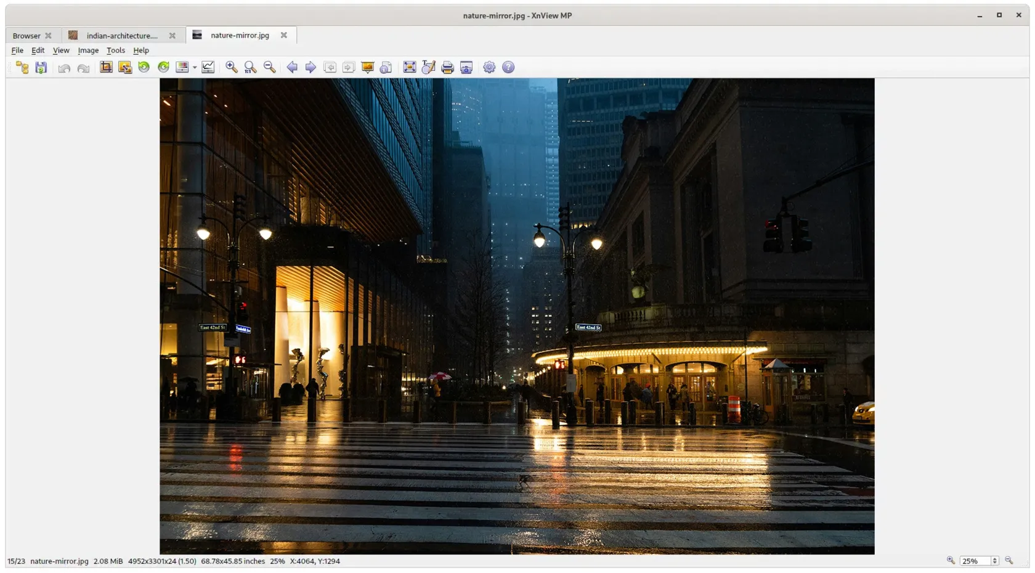Open the Tools menu
The image size is (1035, 573).
115,51
